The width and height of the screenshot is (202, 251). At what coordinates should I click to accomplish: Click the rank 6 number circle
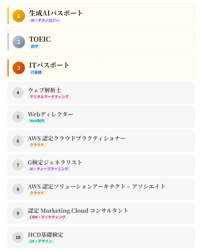click(x=18, y=141)
